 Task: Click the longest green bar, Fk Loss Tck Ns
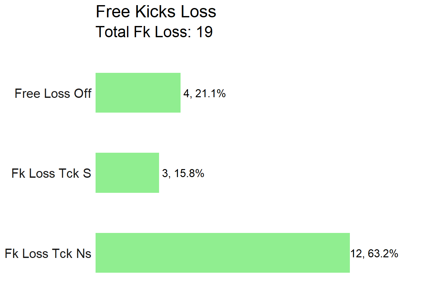coord(223,253)
